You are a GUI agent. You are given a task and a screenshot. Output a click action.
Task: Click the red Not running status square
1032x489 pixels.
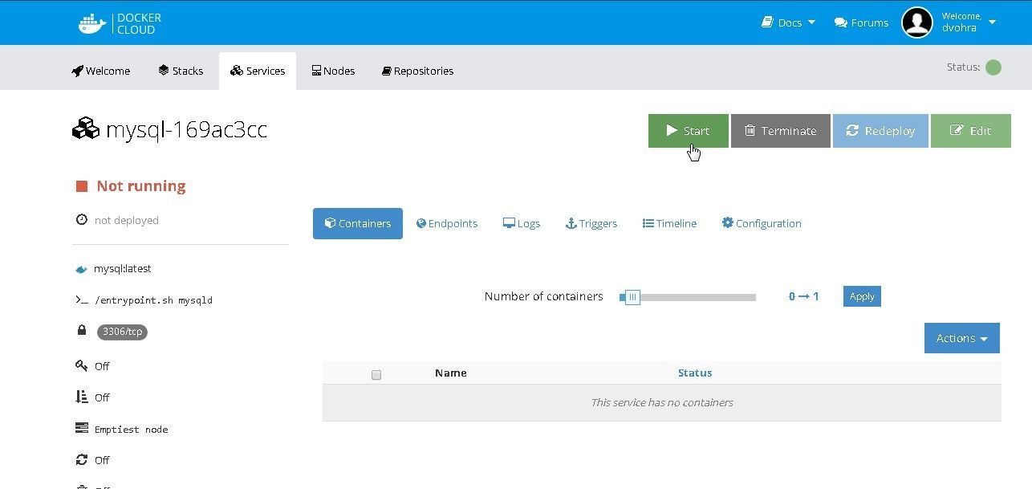coord(81,186)
